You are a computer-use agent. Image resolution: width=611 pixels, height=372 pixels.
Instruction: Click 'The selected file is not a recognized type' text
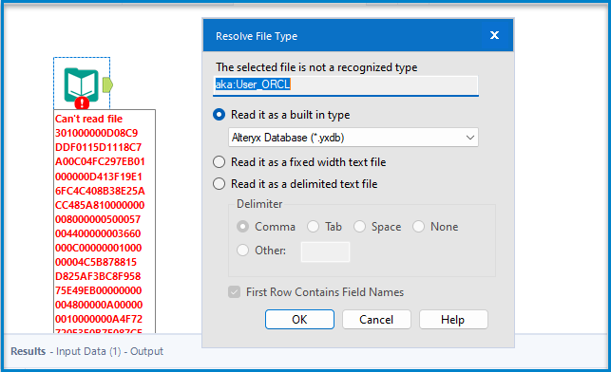pos(316,67)
